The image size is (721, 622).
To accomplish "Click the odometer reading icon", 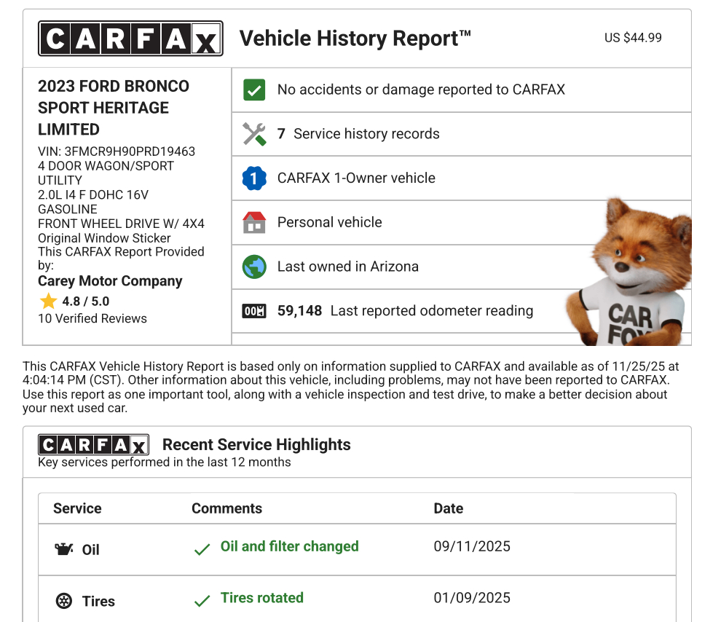I will (x=253, y=311).
